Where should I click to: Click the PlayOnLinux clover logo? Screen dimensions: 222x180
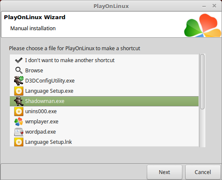point(203,26)
